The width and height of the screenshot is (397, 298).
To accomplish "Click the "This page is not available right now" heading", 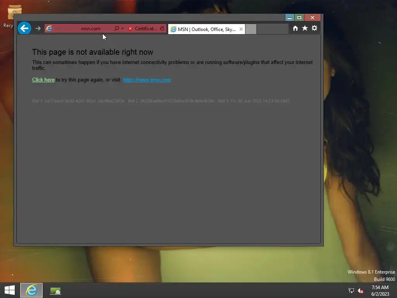I will 93,52.
